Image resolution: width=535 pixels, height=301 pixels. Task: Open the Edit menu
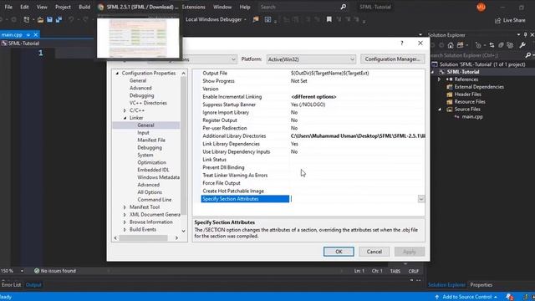[x=24, y=7]
